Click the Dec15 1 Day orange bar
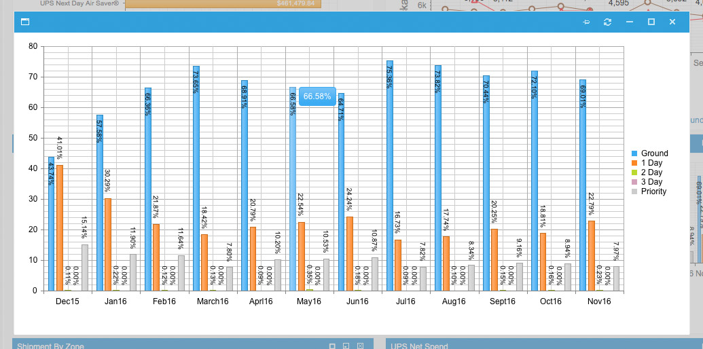Image resolution: width=703 pixels, height=349 pixels. coord(60,227)
